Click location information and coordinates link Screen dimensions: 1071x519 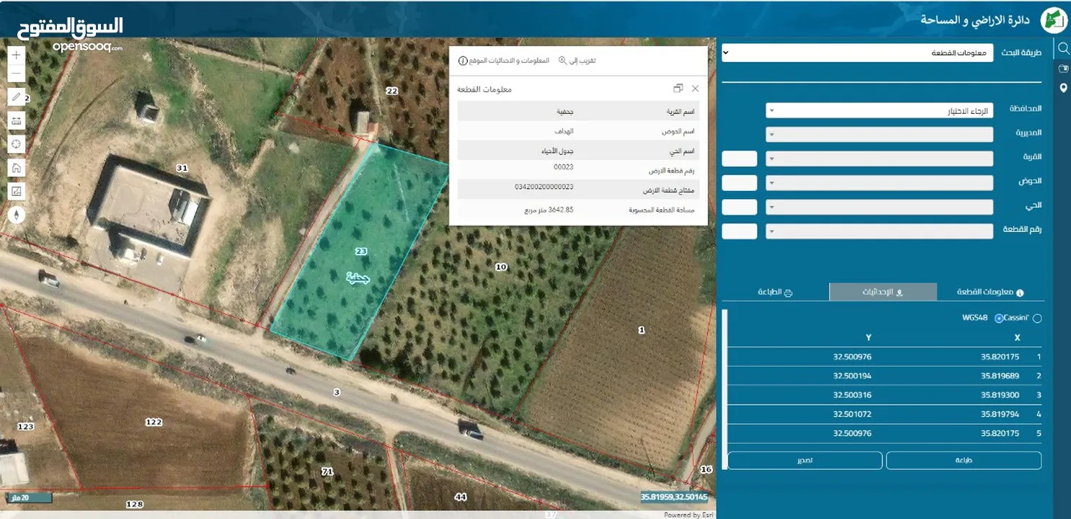504,61
